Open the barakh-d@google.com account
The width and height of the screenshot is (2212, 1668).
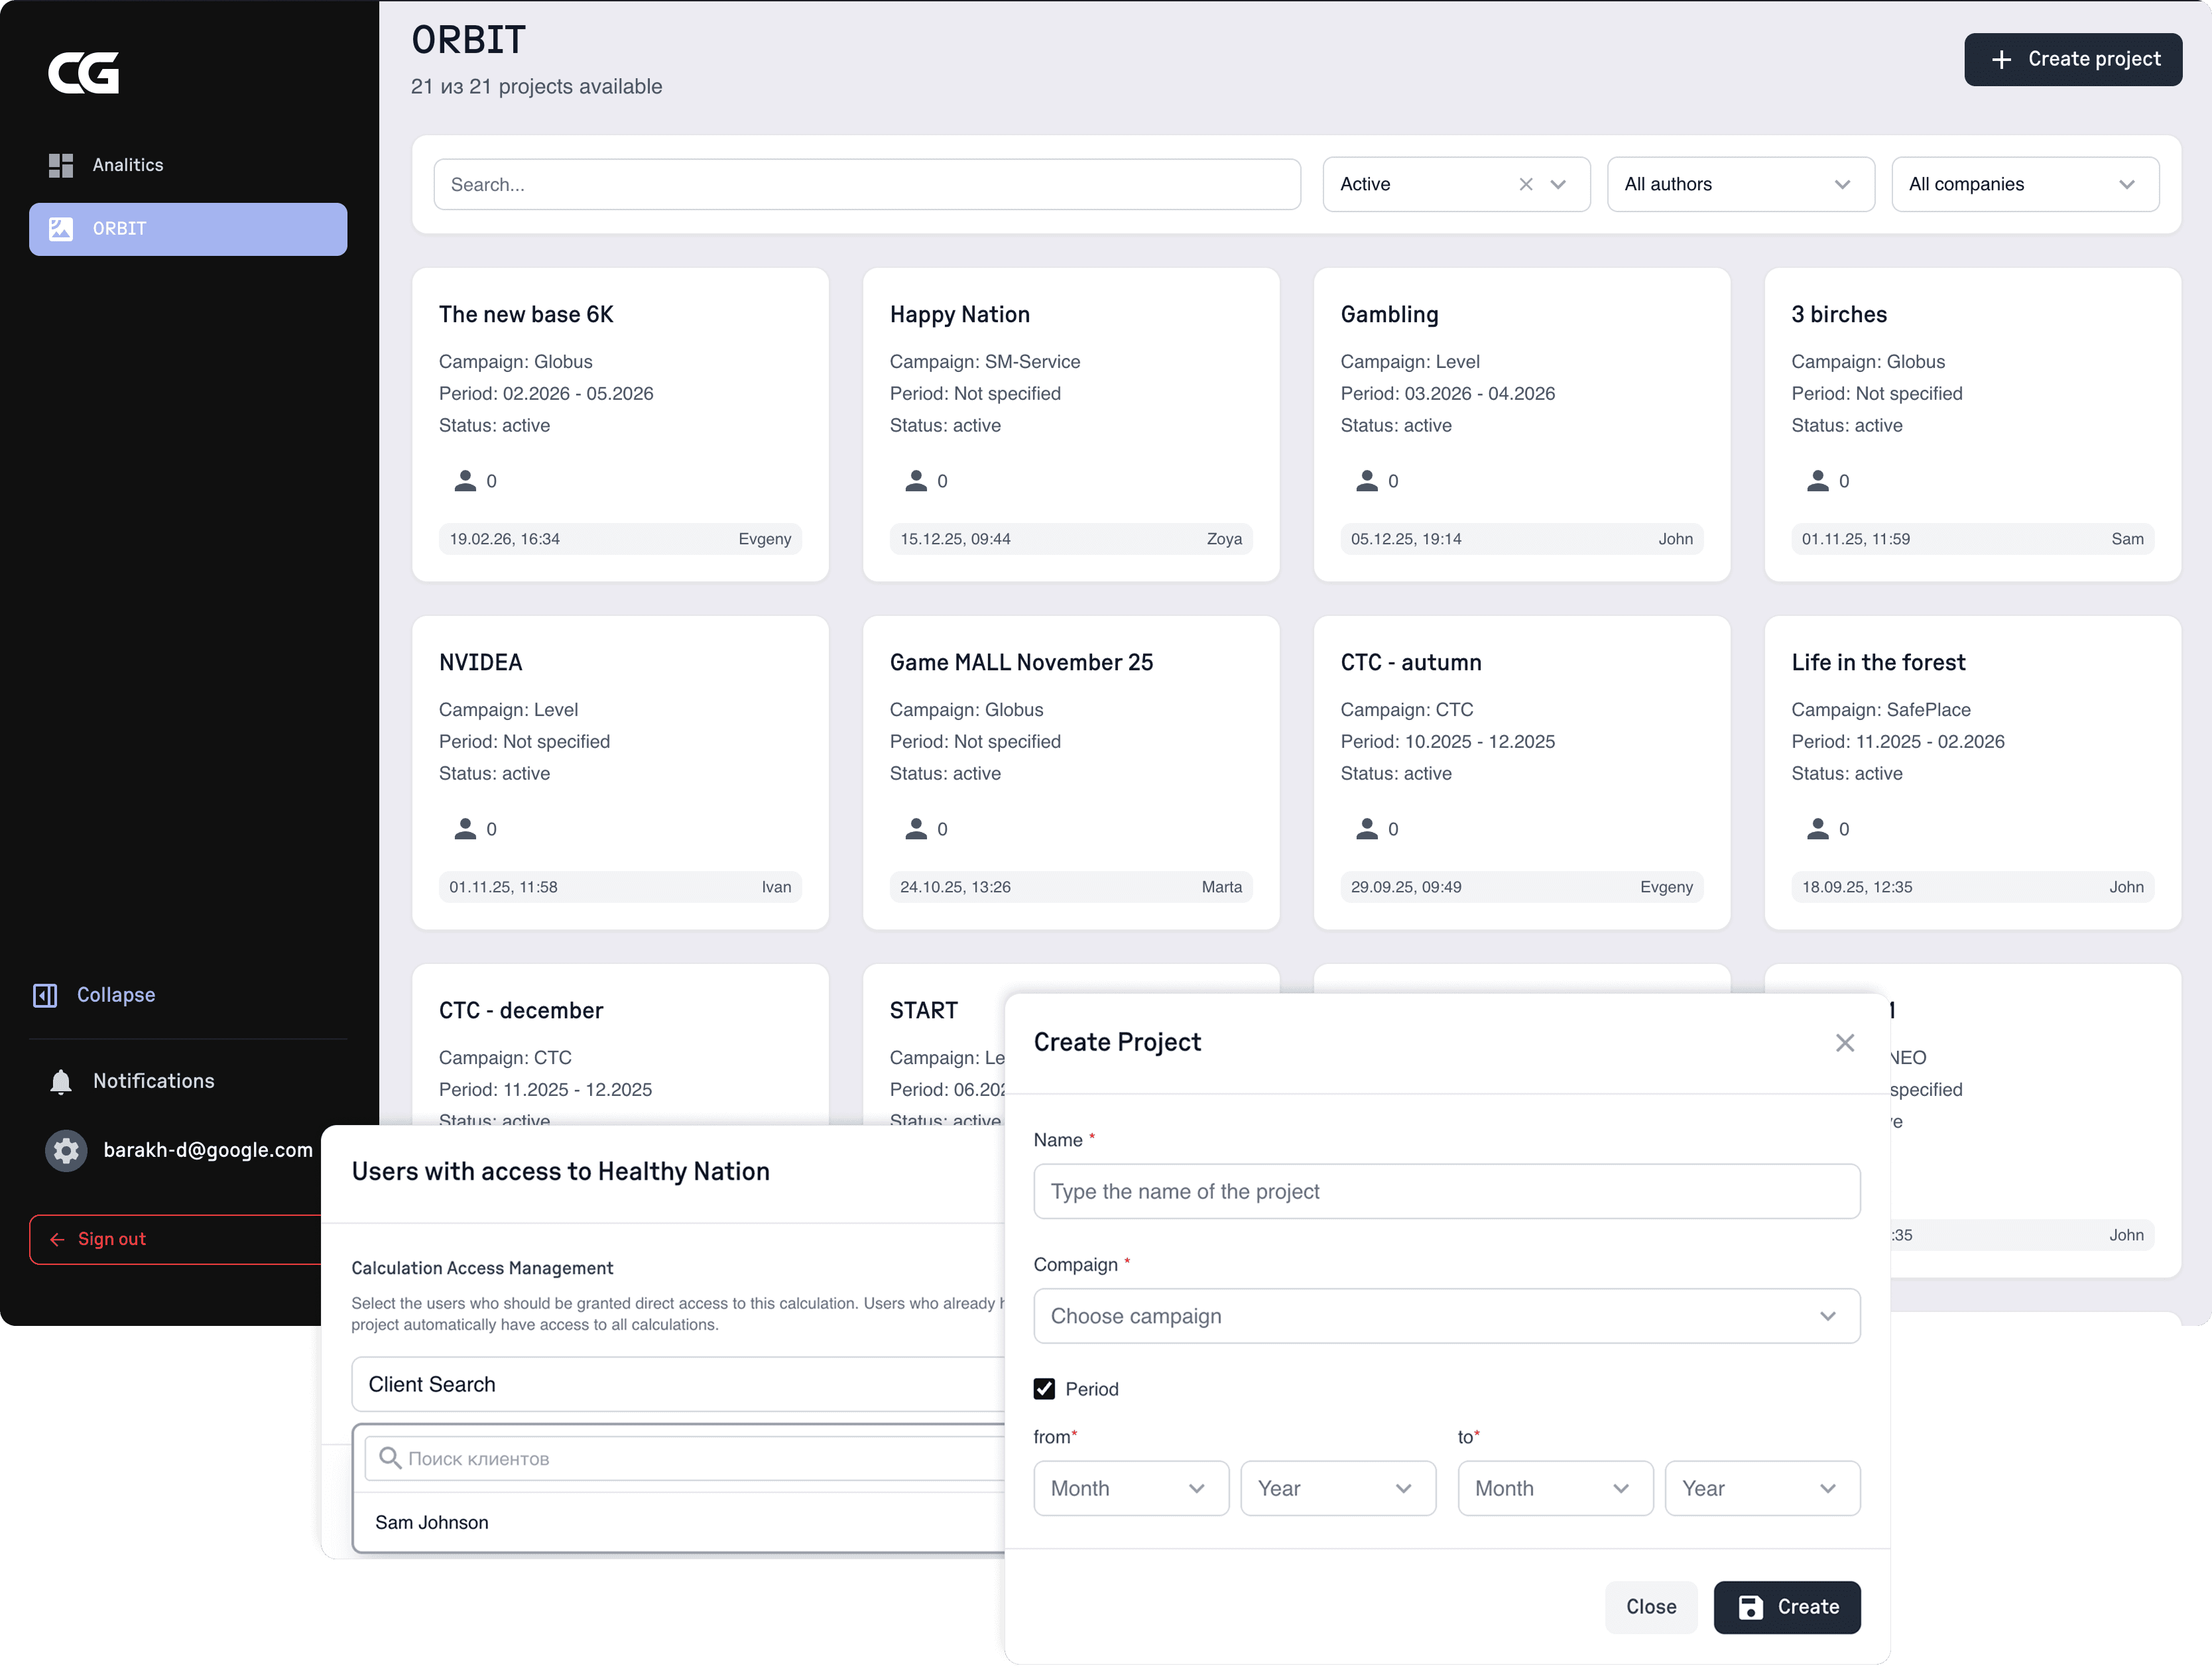pos(208,1150)
